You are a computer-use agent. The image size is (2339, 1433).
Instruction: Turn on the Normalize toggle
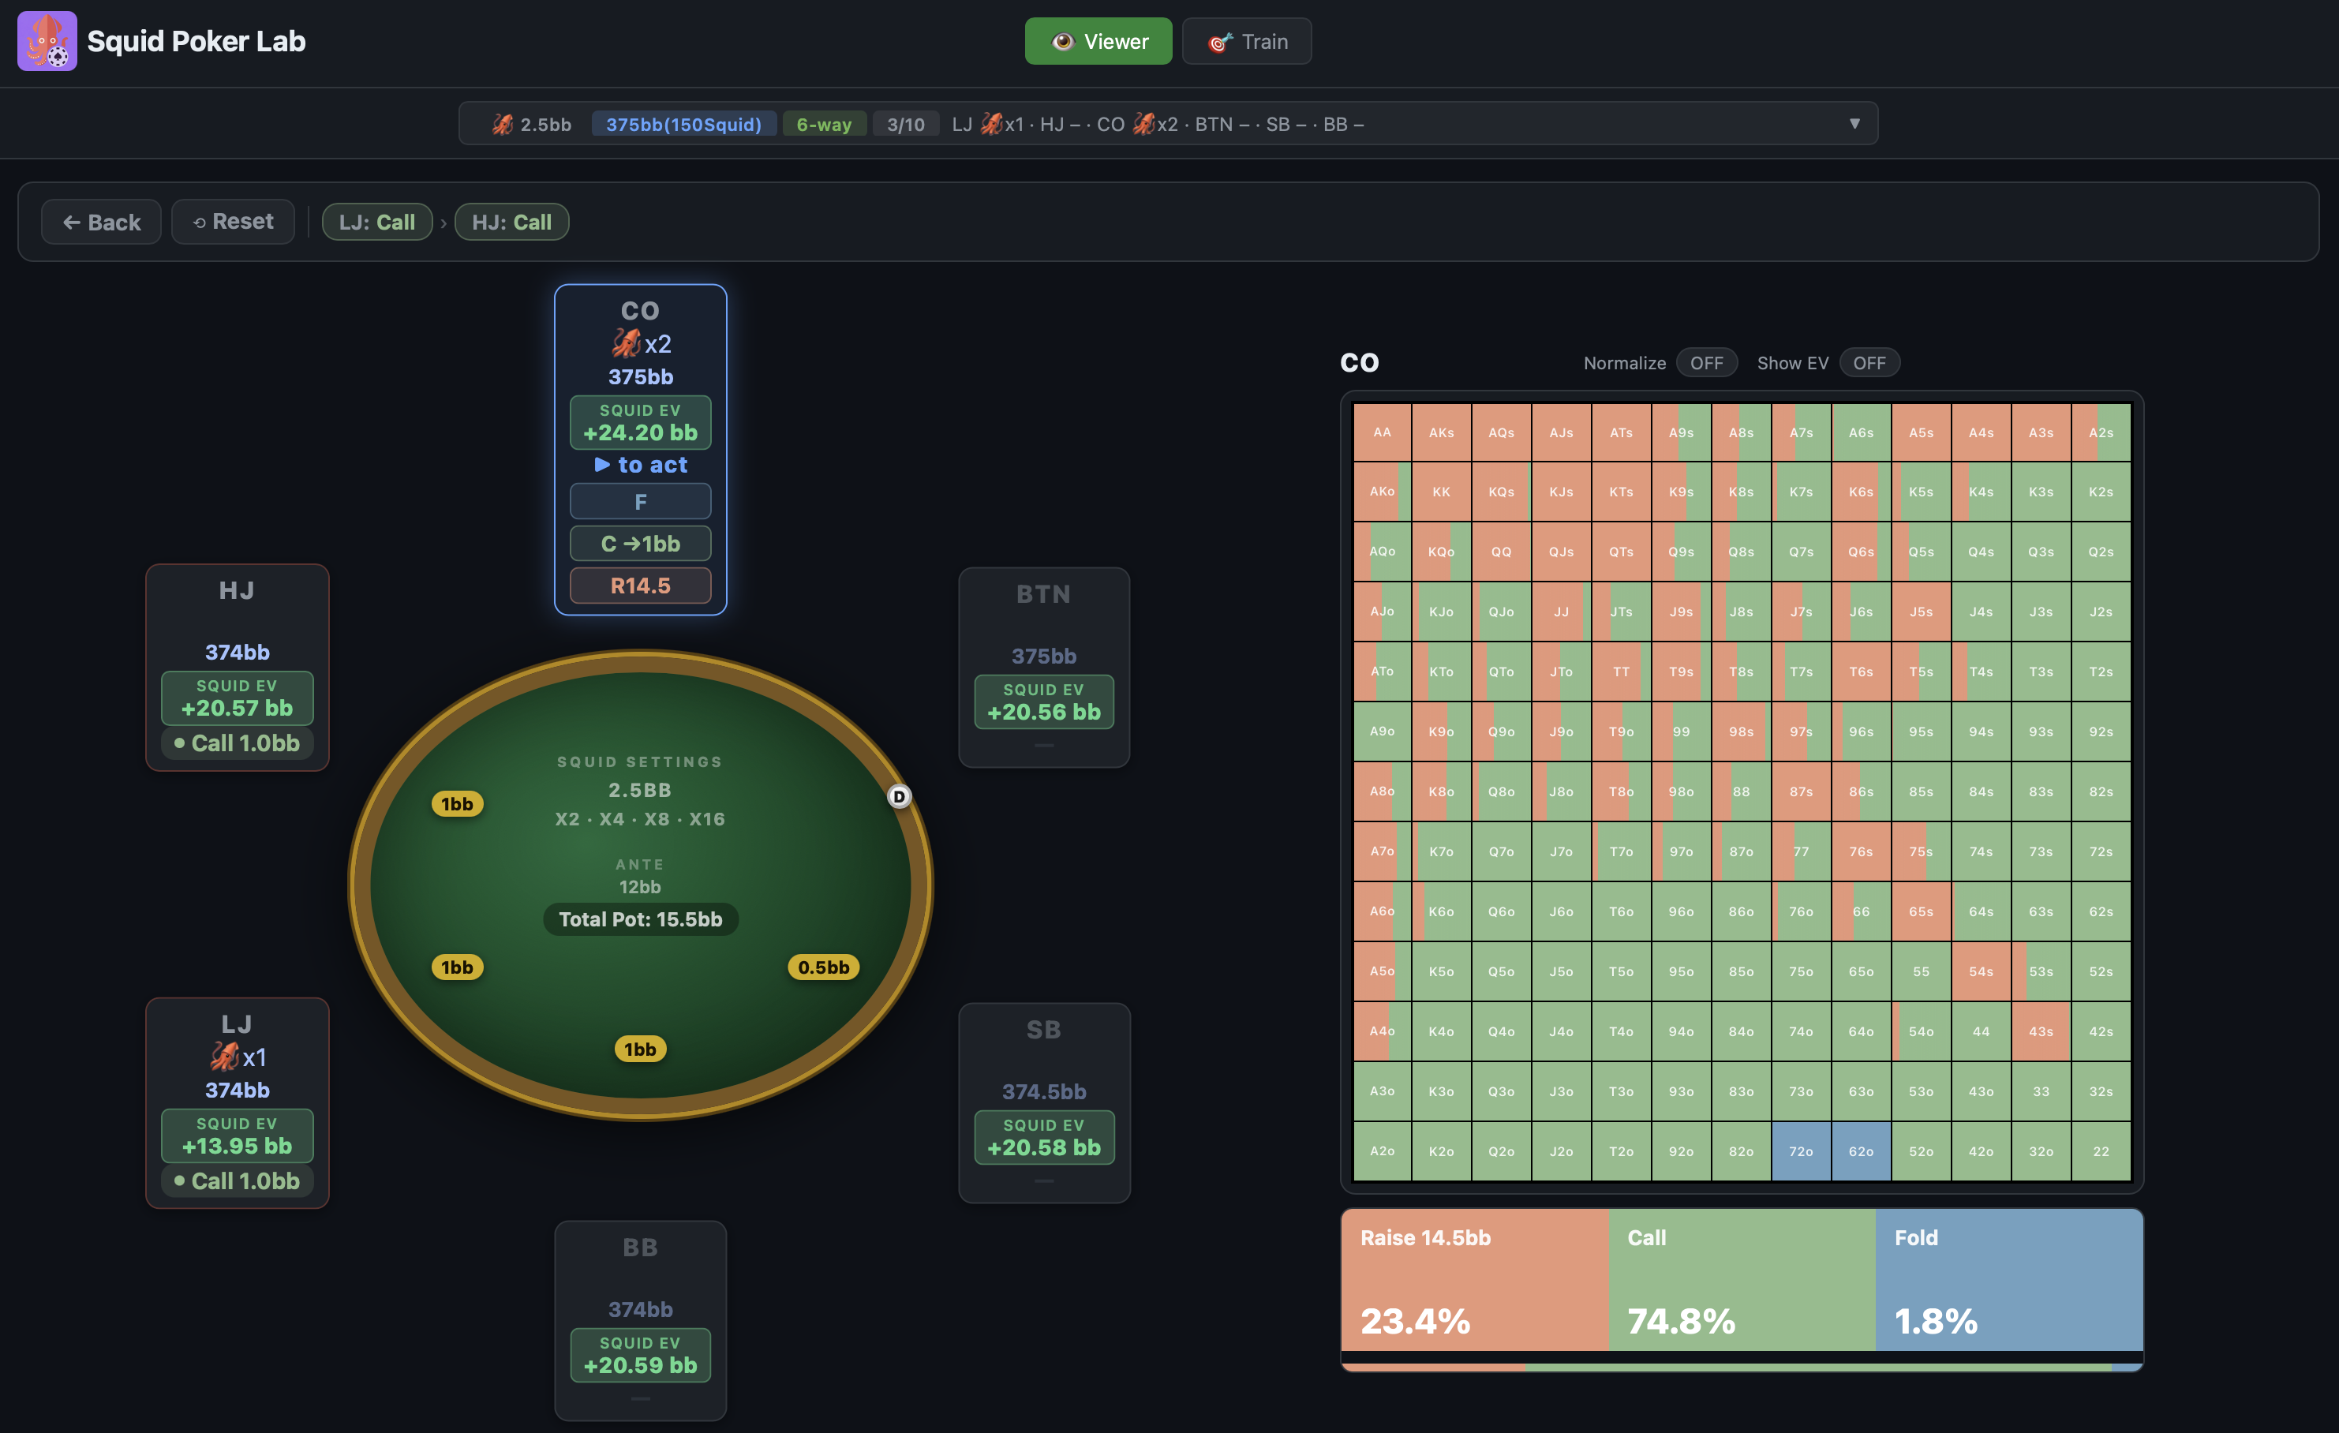(1707, 362)
